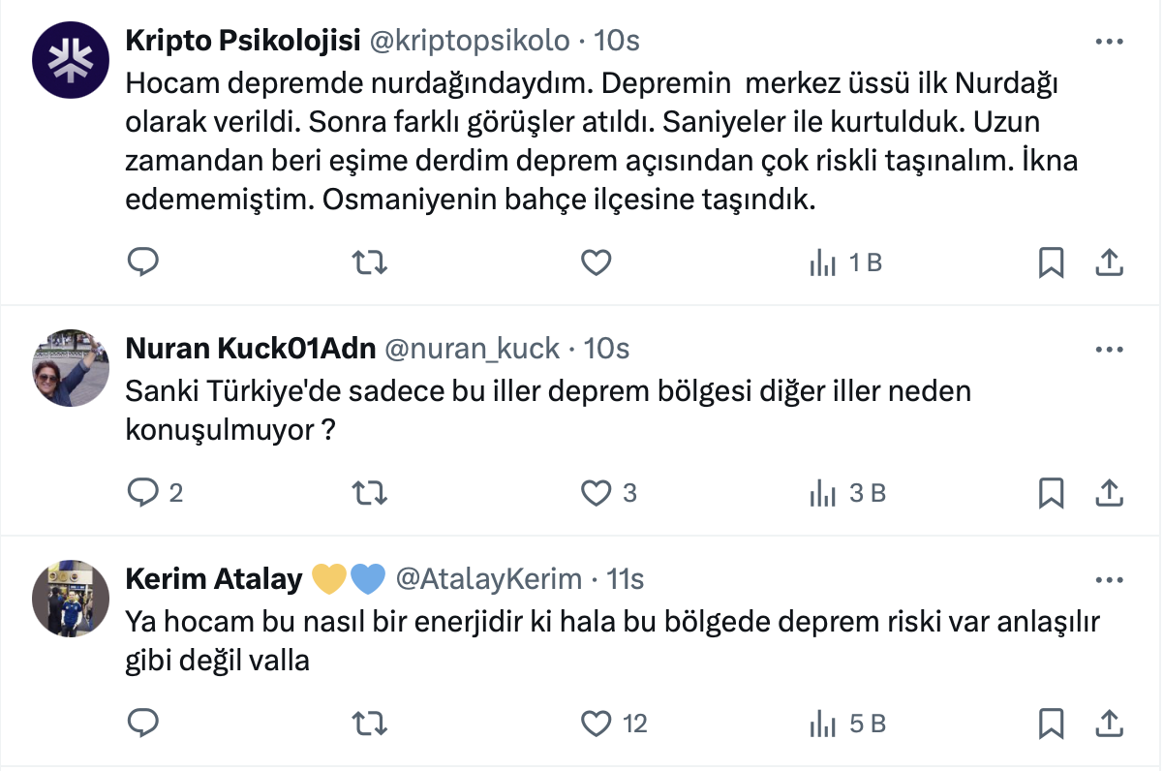This screenshot has width=1164, height=771.
Task: Bookmark Kripto Psikolojisi's tweet
Action: click(x=1051, y=262)
